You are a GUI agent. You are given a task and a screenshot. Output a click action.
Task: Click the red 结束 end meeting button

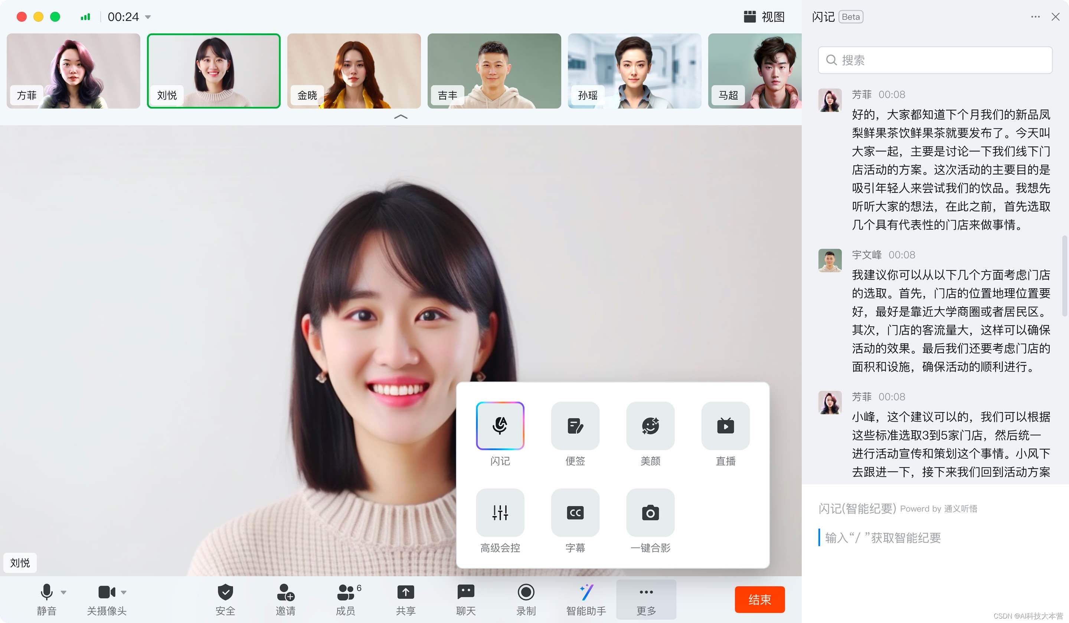click(759, 599)
